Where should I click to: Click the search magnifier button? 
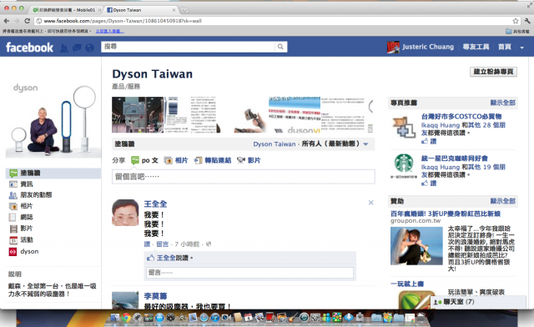point(280,47)
